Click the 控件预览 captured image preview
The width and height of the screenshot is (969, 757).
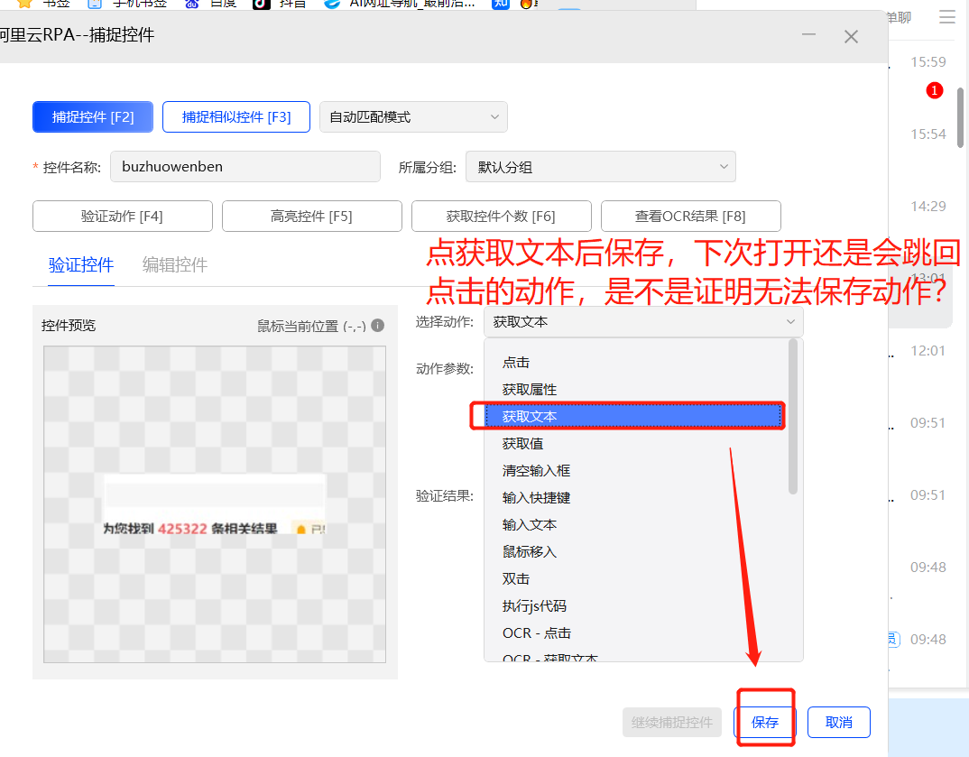coord(215,504)
